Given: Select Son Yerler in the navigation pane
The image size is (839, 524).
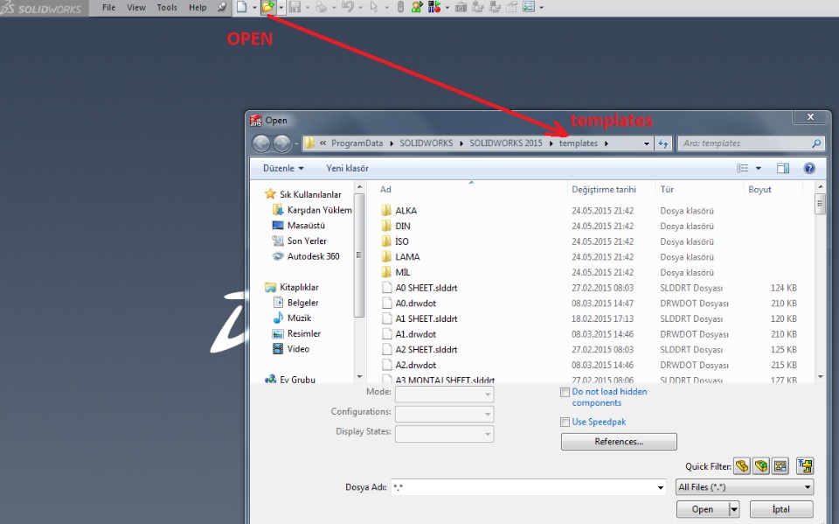Looking at the screenshot, I should click(300, 241).
